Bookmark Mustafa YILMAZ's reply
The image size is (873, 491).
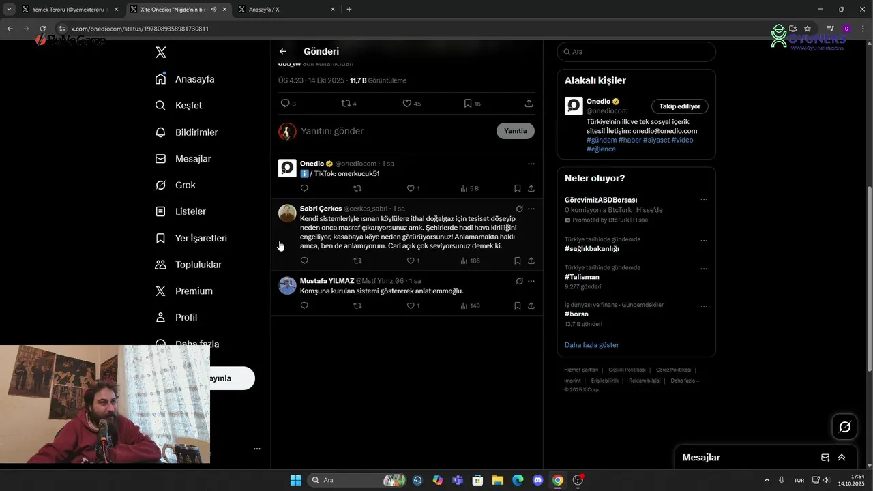[x=518, y=306]
